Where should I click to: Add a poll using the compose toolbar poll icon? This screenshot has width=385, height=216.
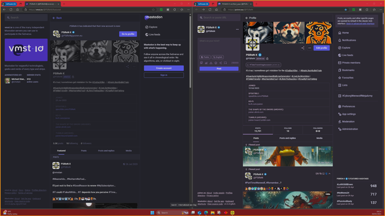pyautogui.click(x=206, y=63)
